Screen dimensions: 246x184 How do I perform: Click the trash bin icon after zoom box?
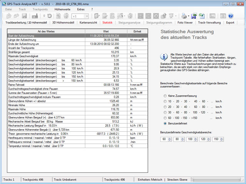(x=130, y=16)
